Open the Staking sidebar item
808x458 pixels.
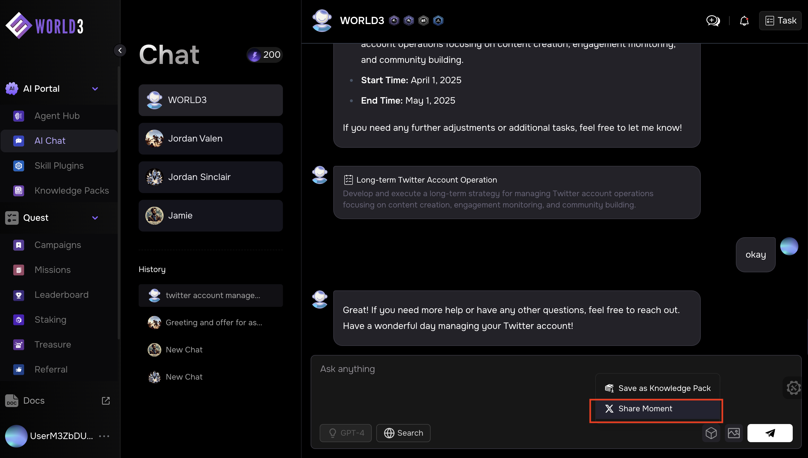click(x=50, y=320)
